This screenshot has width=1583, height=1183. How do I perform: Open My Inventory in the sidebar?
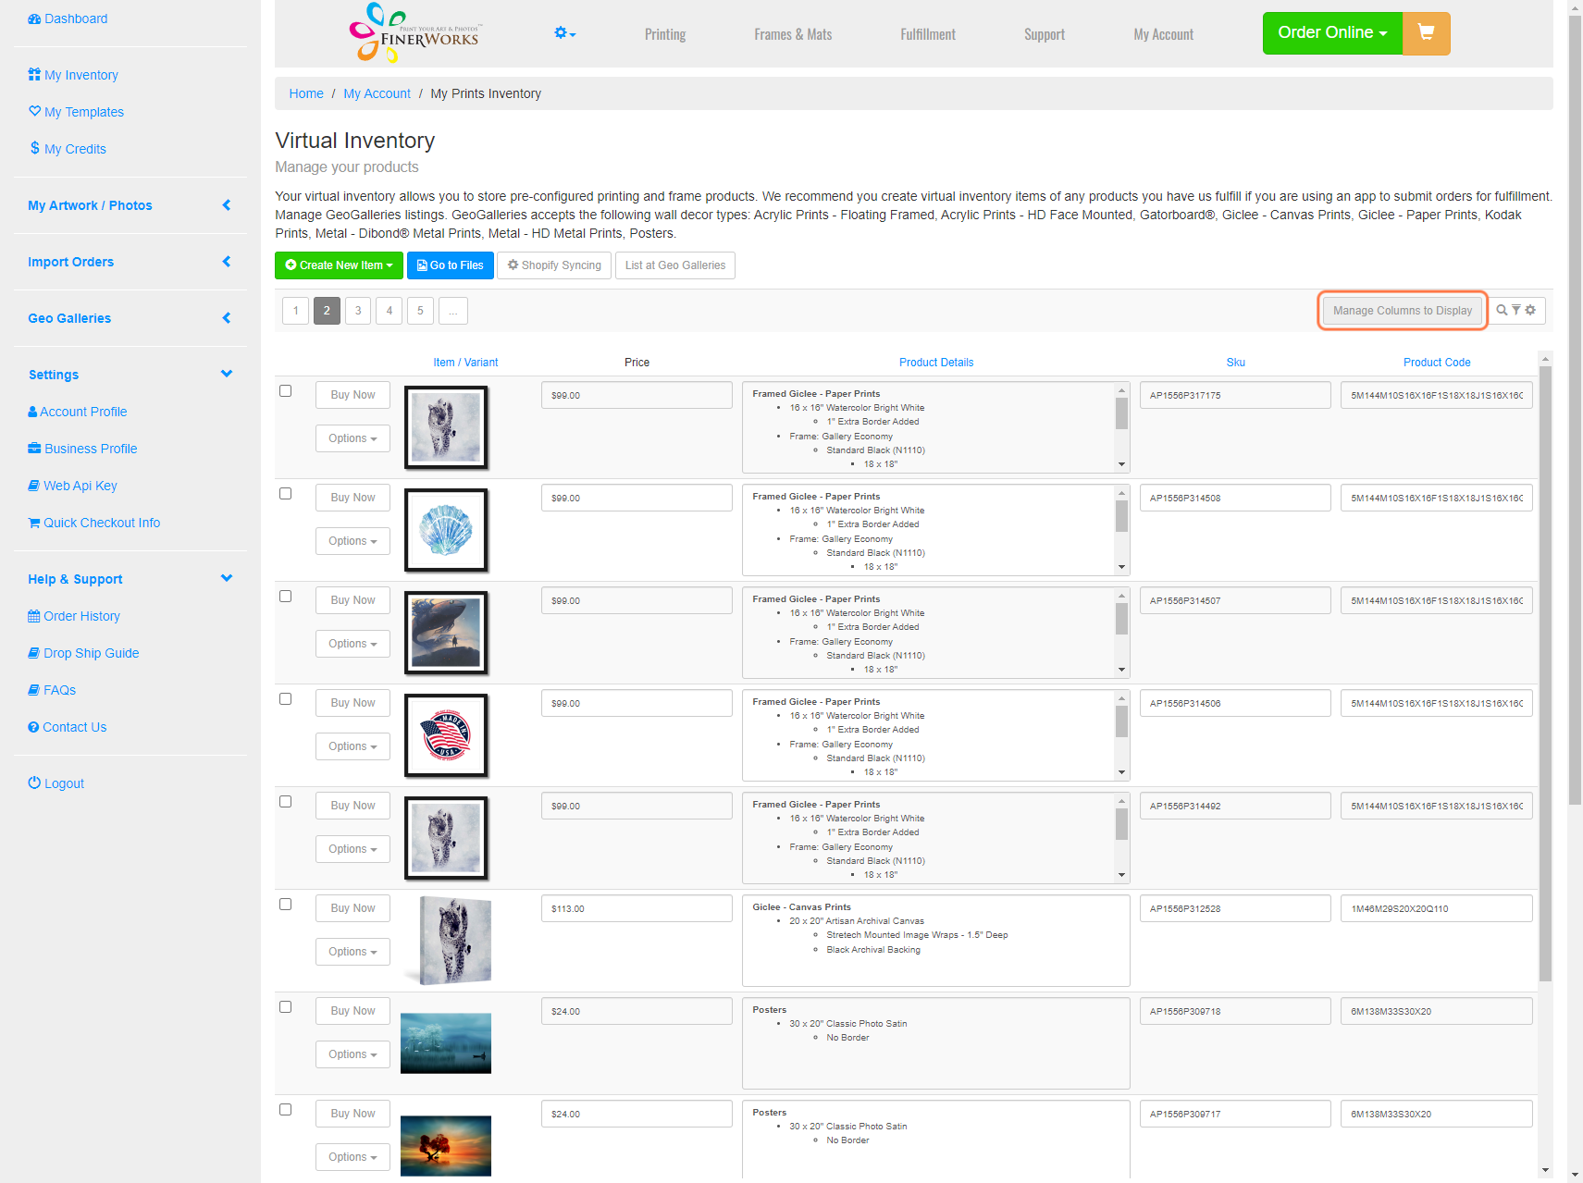point(73,75)
